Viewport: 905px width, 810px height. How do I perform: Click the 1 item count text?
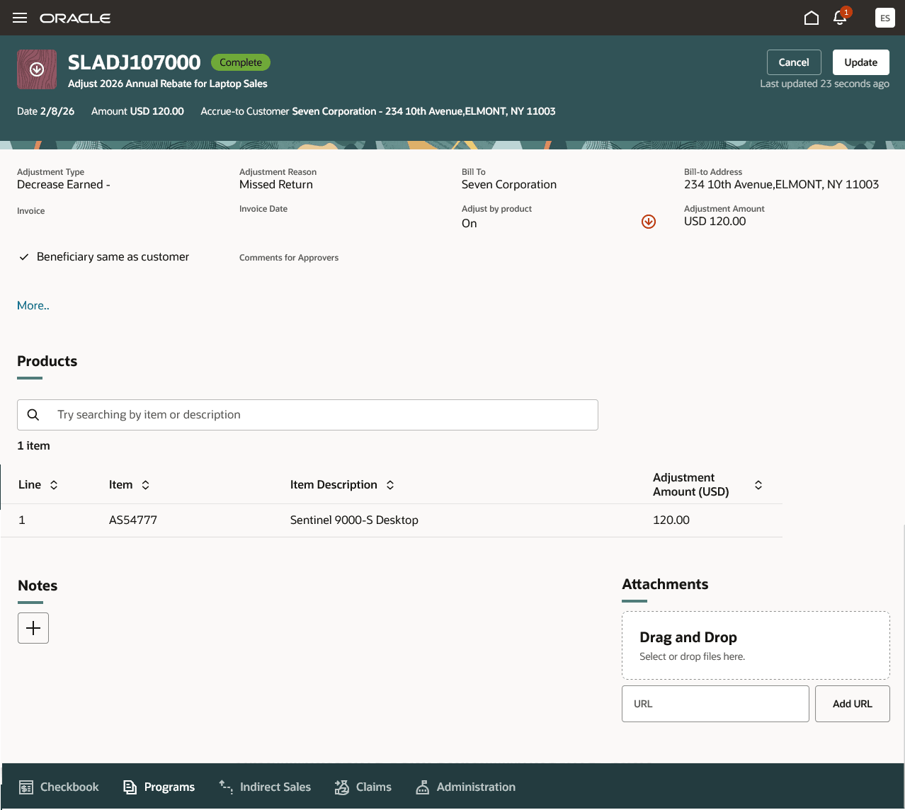[x=33, y=446]
